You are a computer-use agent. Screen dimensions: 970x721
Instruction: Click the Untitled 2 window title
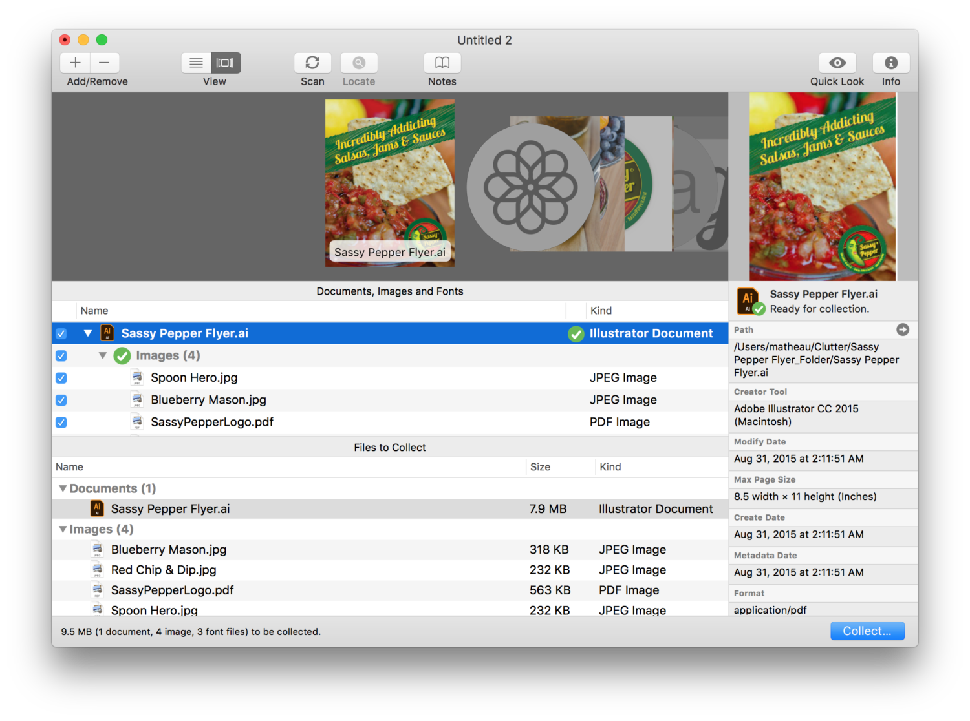tap(484, 40)
